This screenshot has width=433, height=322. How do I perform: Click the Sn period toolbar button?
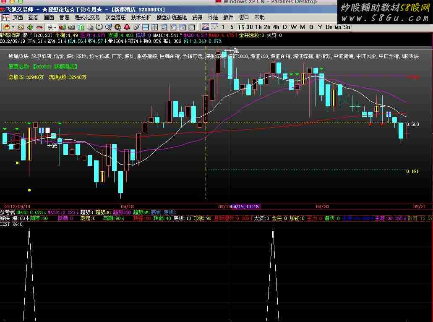click(x=347, y=27)
